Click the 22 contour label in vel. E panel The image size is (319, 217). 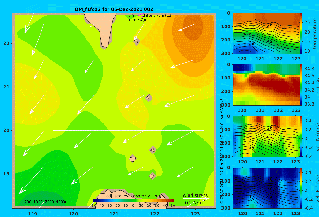point(270,187)
